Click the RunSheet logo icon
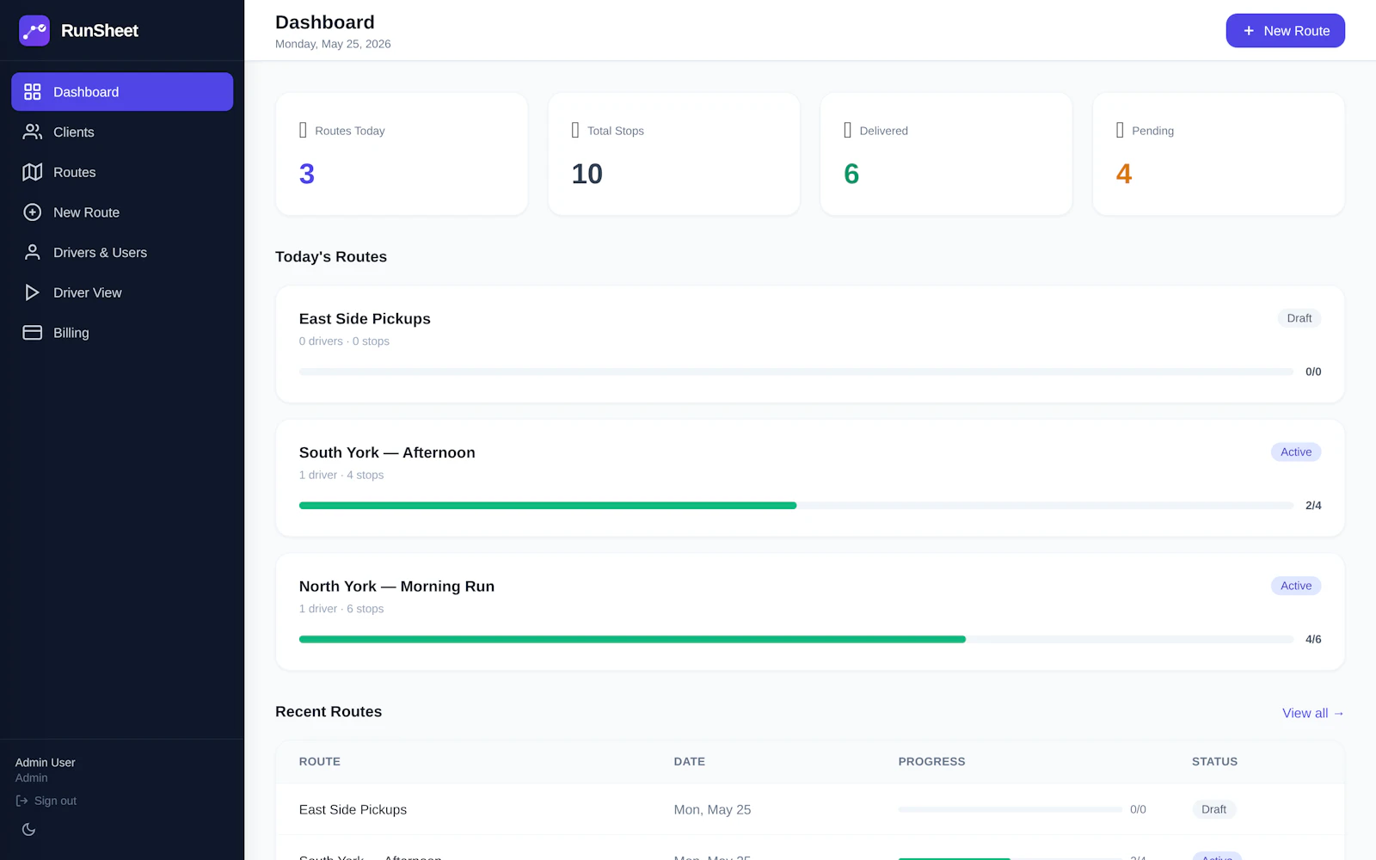The image size is (1376, 860). 34,31
